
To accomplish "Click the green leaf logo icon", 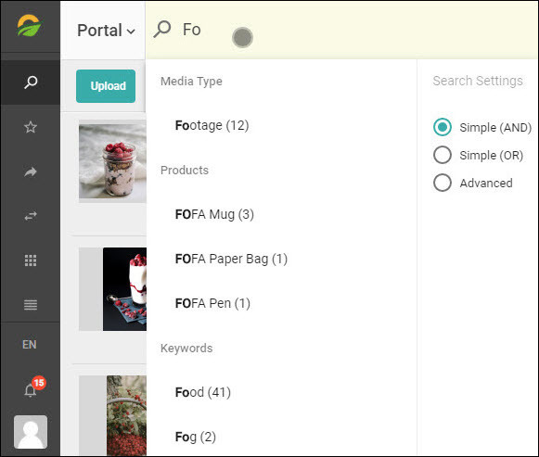I will click(29, 25).
